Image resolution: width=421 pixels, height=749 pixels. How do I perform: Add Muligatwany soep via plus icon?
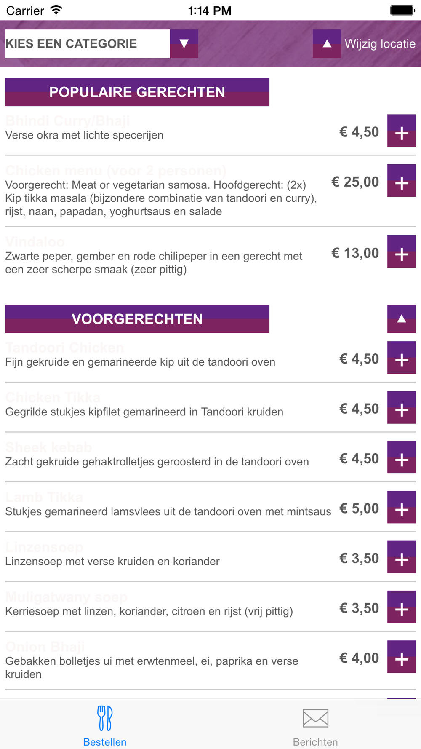(401, 607)
